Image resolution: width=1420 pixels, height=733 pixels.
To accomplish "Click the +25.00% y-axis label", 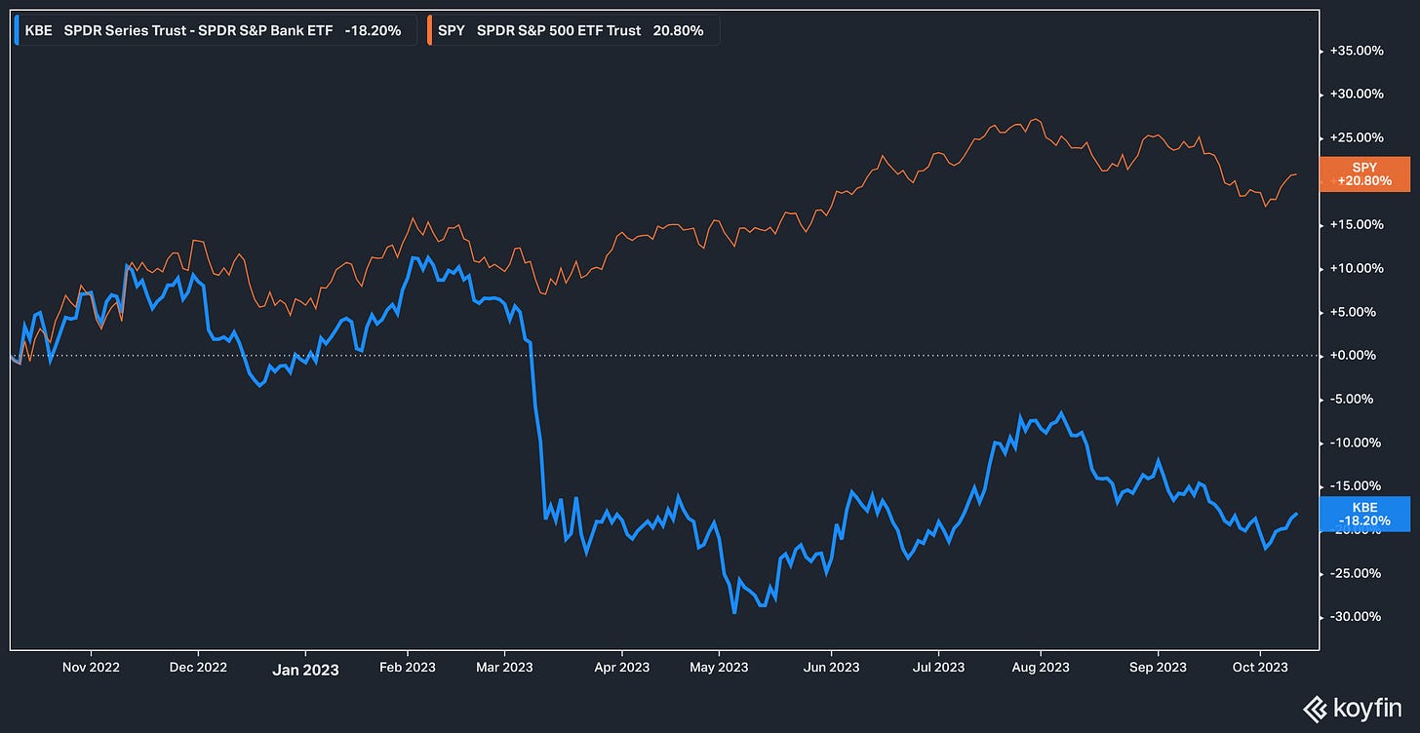I will [1357, 137].
